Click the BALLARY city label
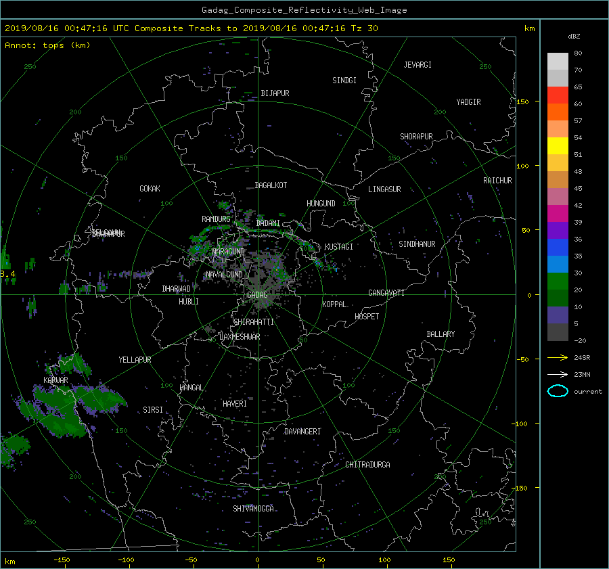The height and width of the screenshot is (569, 609). (441, 334)
